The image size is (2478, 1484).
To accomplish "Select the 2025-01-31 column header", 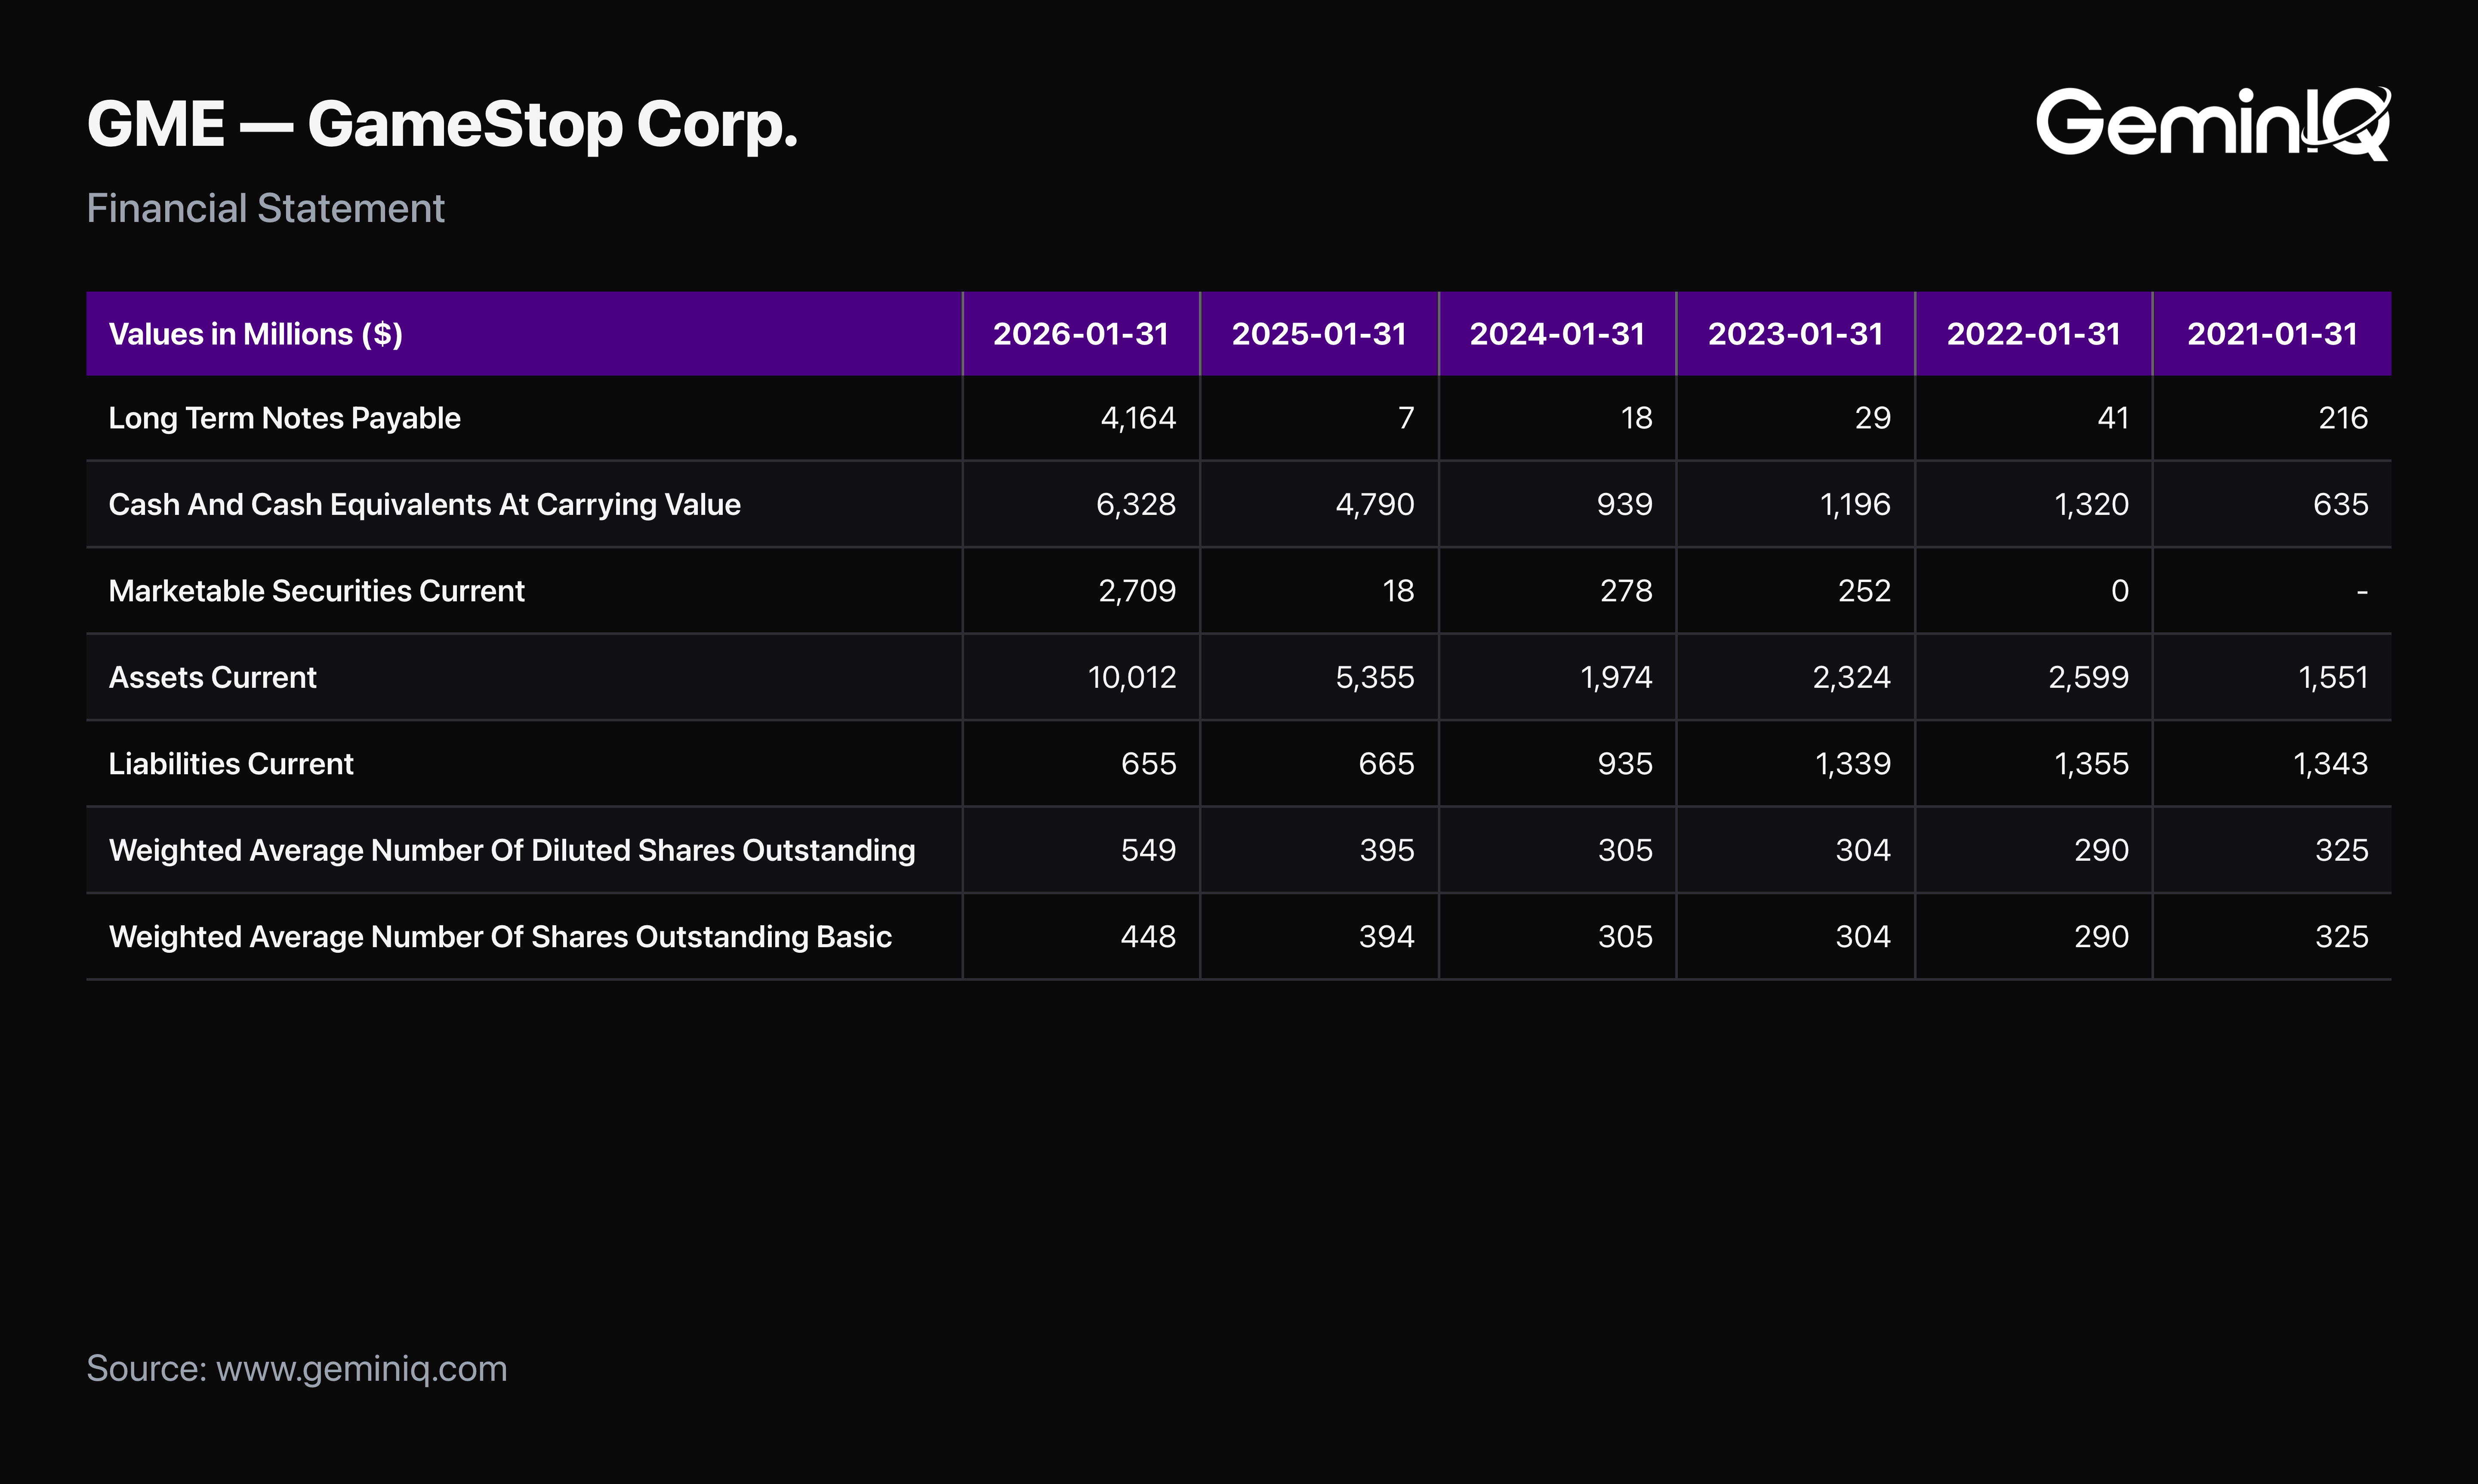I will pyautogui.click(x=1319, y=334).
